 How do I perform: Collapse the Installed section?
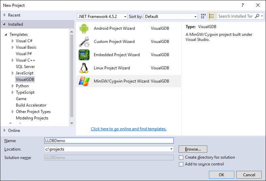[4, 24]
